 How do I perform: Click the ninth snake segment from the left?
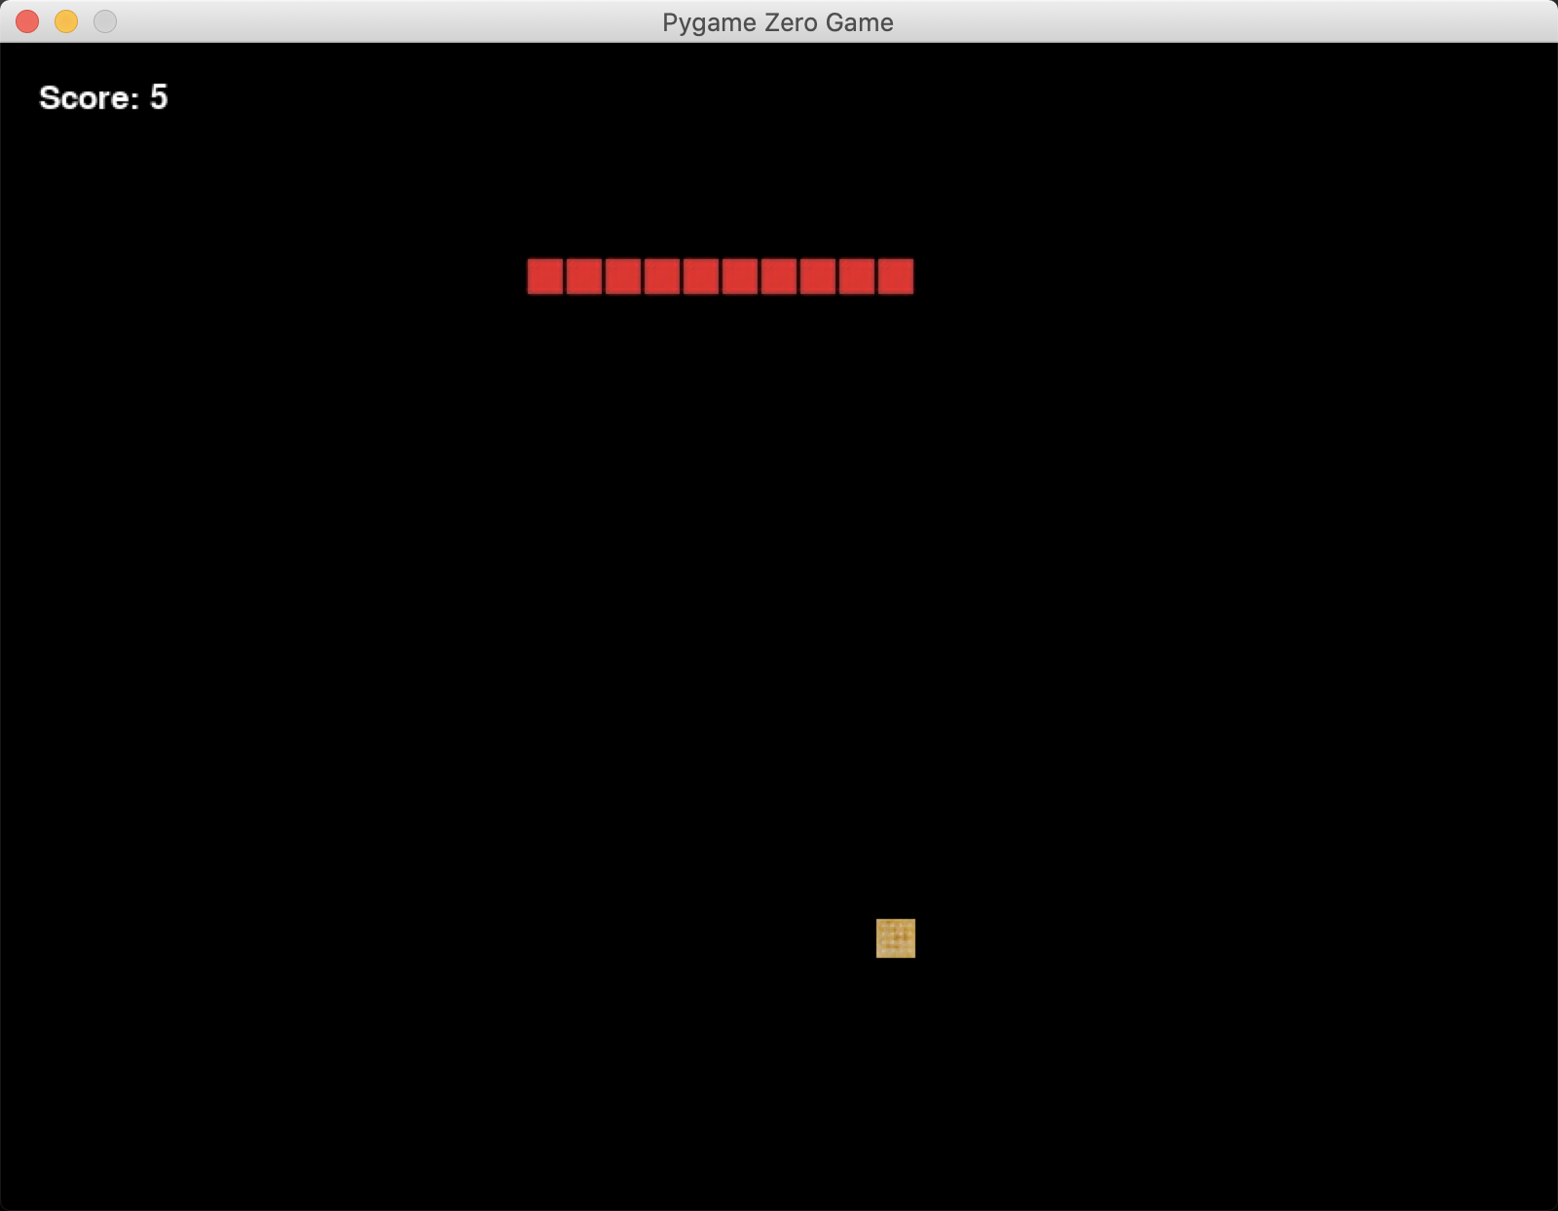(x=857, y=276)
